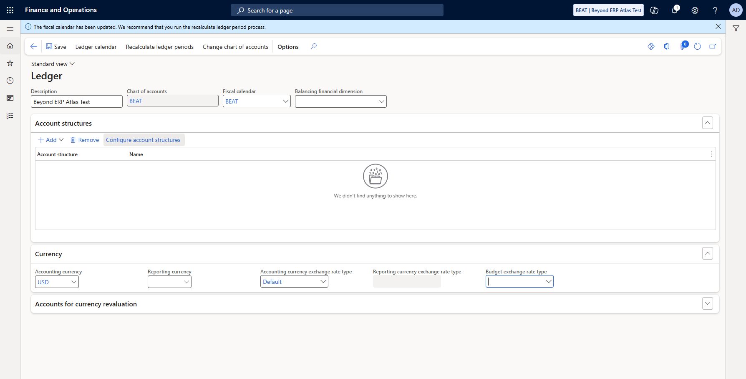Open the AD user avatar
The width and height of the screenshot is (746, 379).
tap(736, 10)
